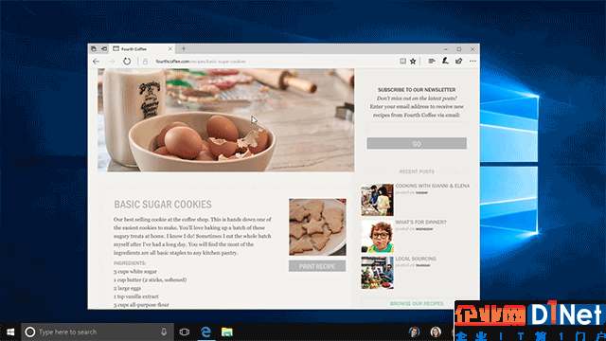The height and width of the screenshot is (341, 606).
Task: Click SUBSCRIBE TO OUR NEWSLETTER heading
Action: pos(417,90)
